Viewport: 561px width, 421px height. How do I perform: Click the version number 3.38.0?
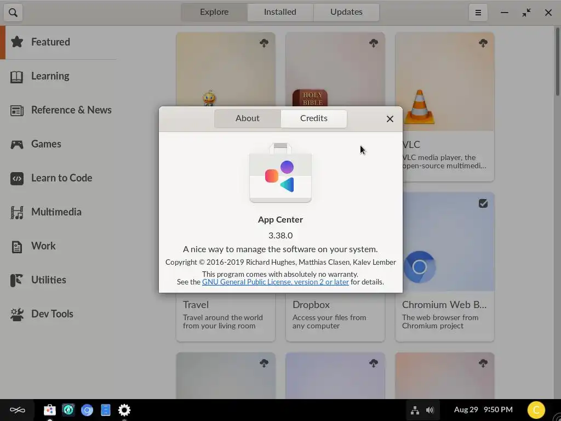[x=280, y=236]
